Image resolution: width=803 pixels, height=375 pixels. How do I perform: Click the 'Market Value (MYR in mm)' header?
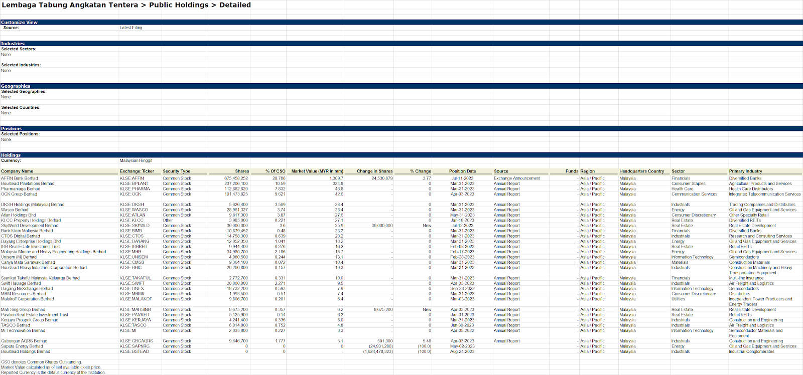tap(317, 171)
